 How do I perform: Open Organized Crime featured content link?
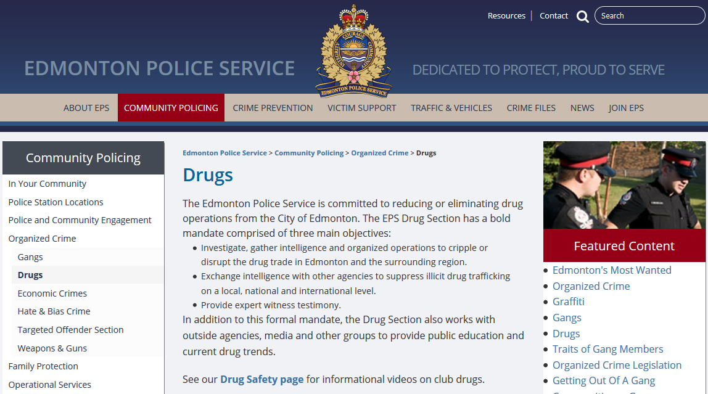point(591,286)
